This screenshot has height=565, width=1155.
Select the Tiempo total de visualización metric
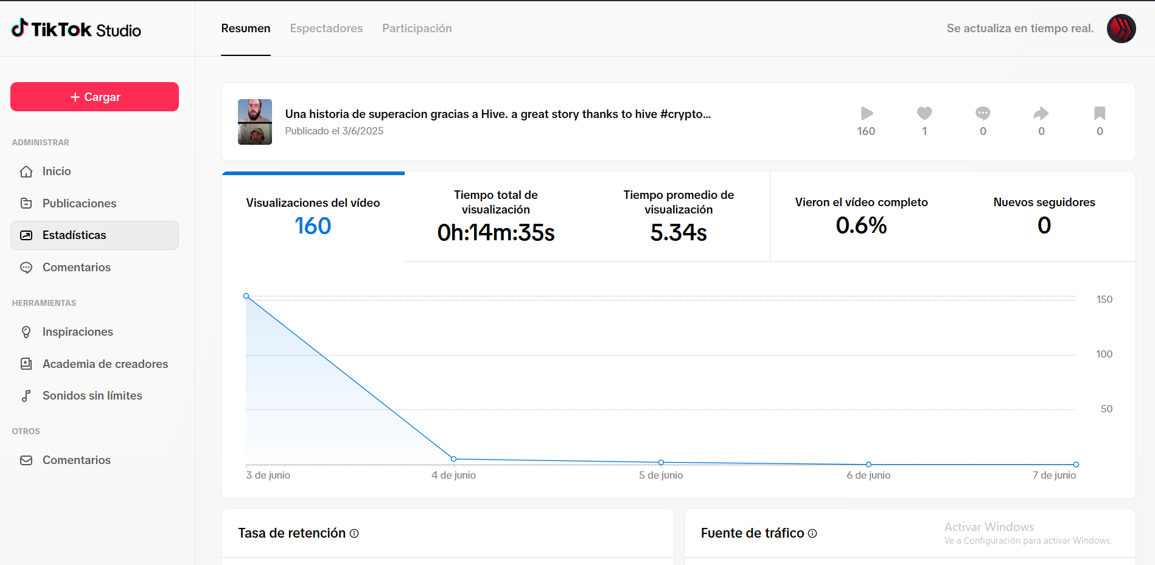(496, 217)
